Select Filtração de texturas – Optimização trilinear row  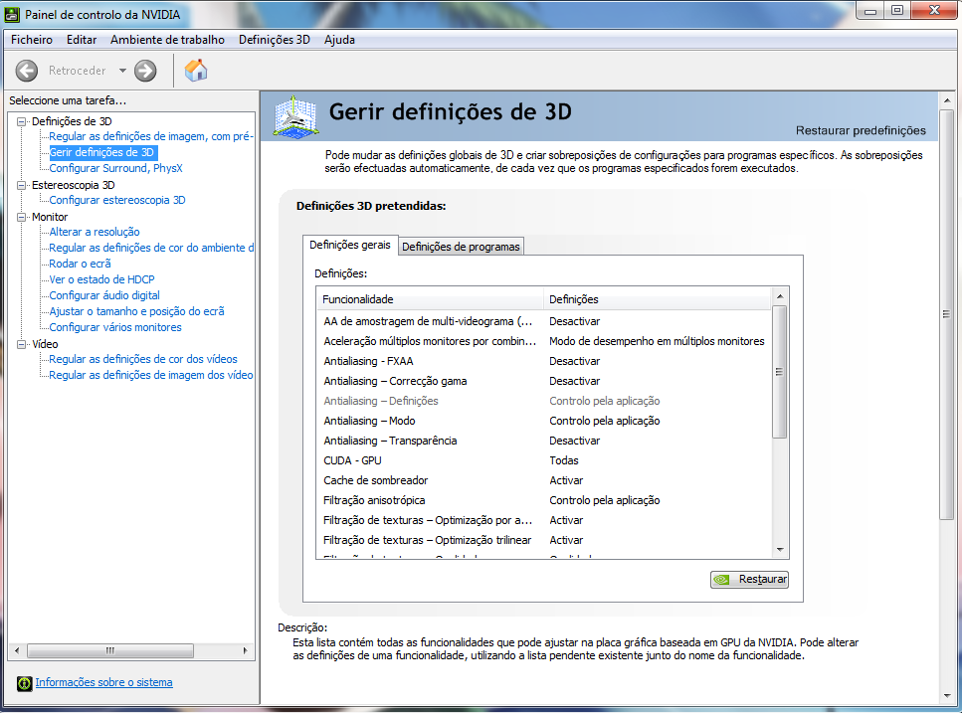click(x=543, y=541)
